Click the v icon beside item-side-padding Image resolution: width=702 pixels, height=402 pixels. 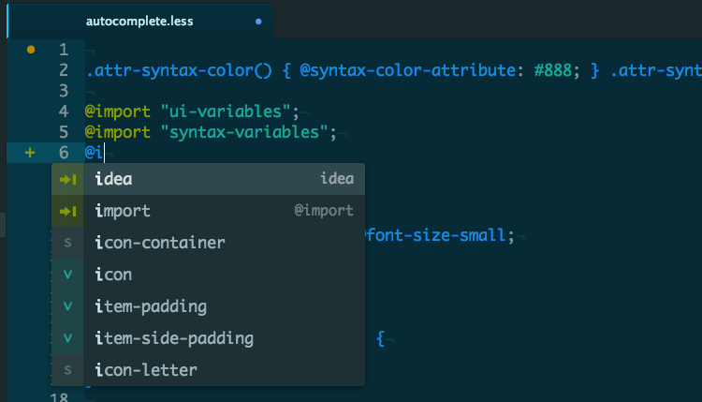click(x=67, y=338)
